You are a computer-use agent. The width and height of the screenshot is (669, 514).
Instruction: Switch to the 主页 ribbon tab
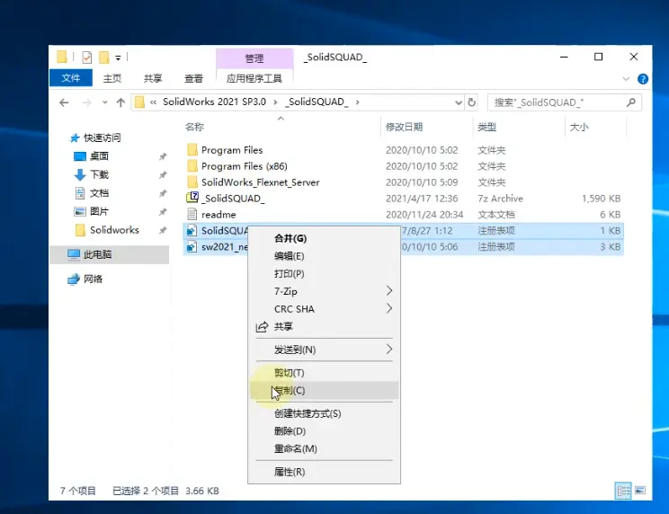[112, 78]
